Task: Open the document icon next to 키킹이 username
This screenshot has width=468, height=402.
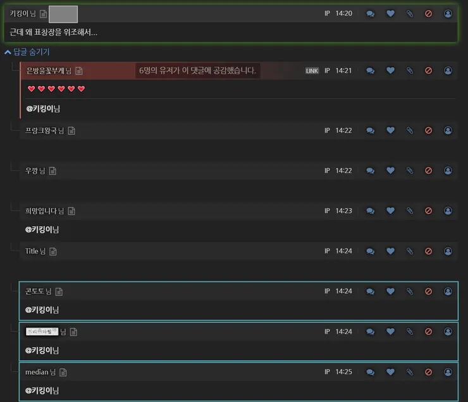Action: [43, 14]
